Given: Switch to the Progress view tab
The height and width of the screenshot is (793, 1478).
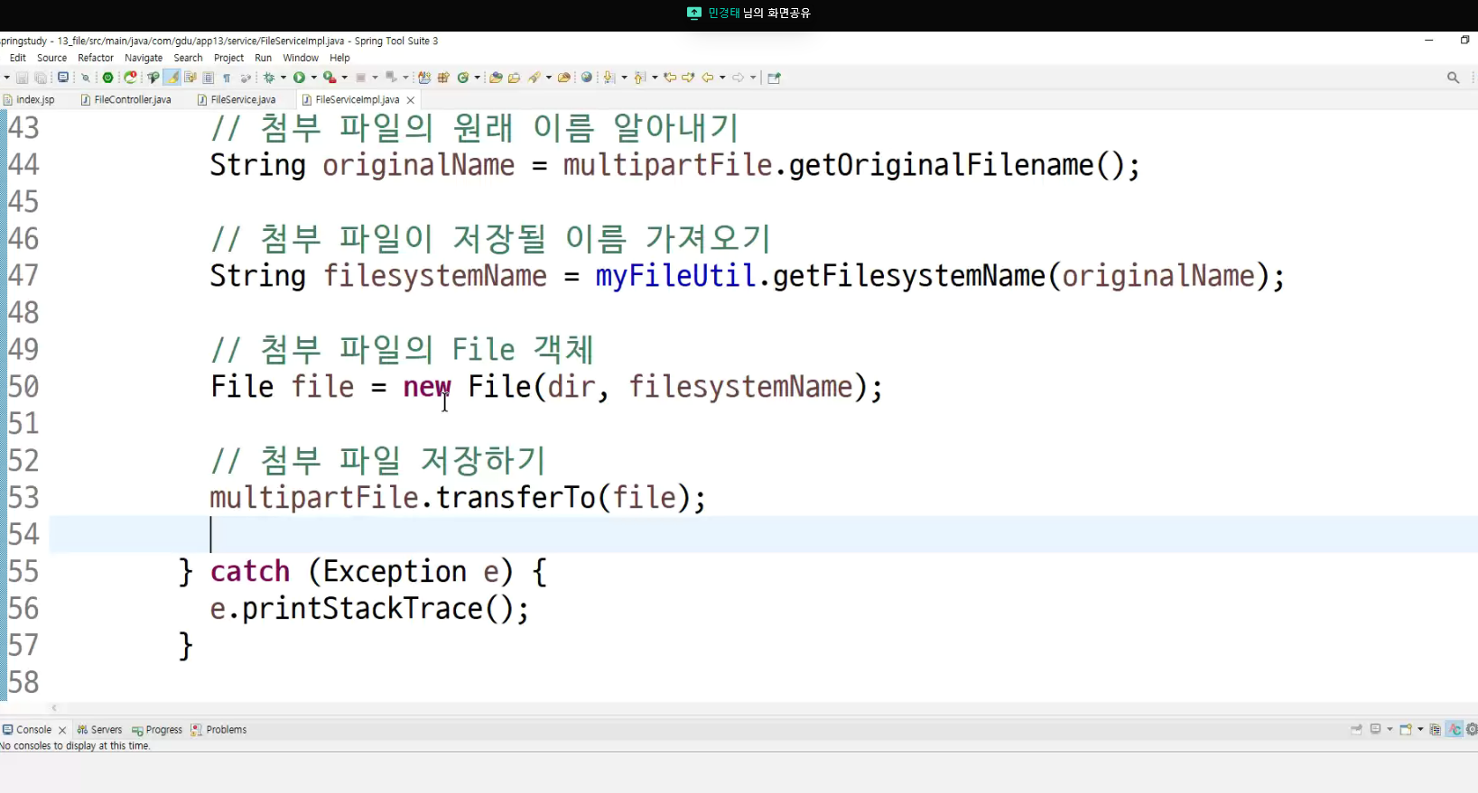Looking at the screenshot, I should [x=157, y=730].
